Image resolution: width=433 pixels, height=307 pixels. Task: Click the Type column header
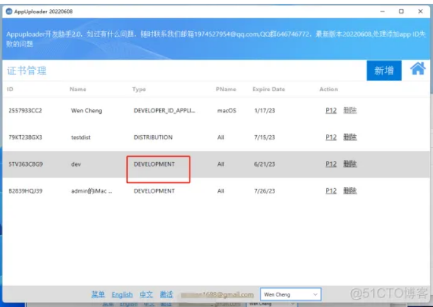[139, 89]
